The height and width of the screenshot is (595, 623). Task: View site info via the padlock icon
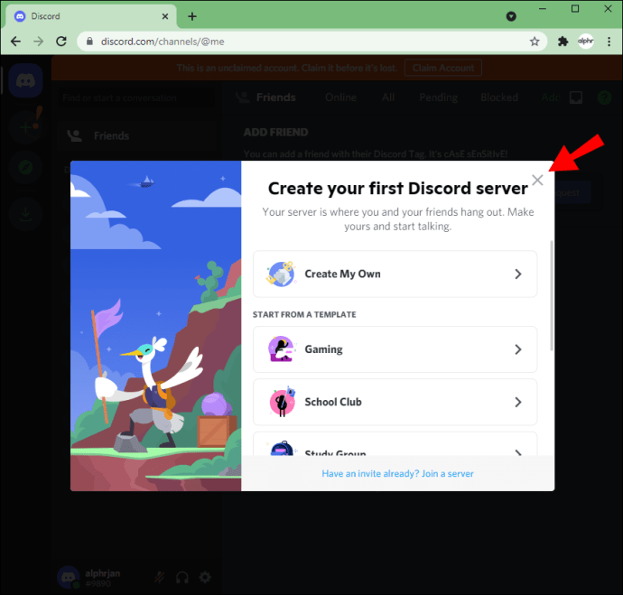[x=89, y=42]
